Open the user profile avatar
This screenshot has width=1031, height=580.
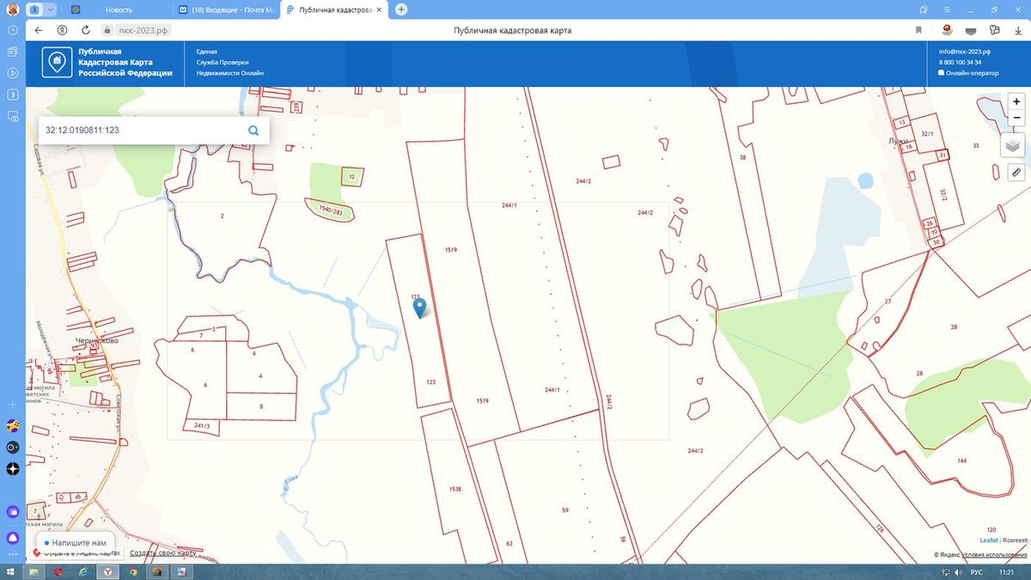pyautogui.click(x=13, y=9)
